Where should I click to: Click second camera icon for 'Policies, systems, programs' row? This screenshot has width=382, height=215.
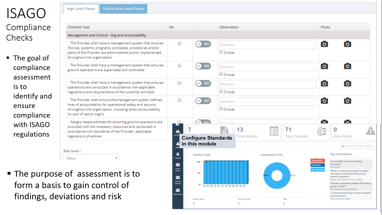point(348,44)
